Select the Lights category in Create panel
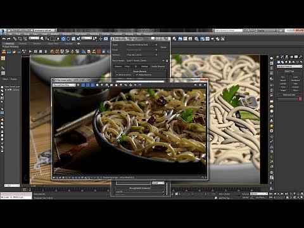The width and height of the screenshot is (304, 228). [x=286, y=62]
